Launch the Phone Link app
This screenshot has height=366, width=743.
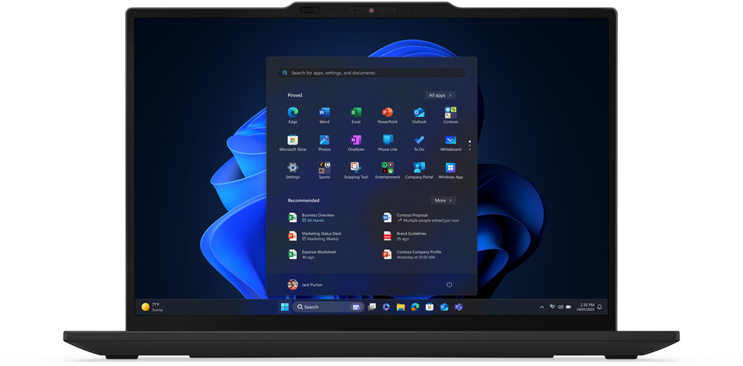click(387, 141)
